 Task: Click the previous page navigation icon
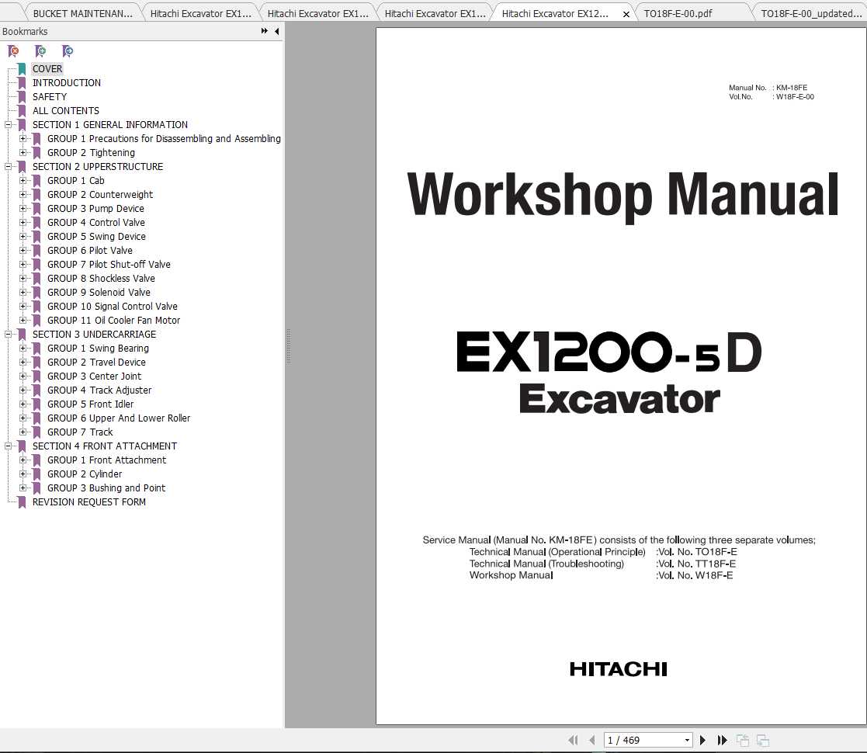point(592,740)
